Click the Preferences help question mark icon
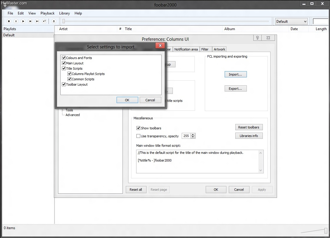The width and height of the screenshot is (330, 238). click(x=257, y=38)
